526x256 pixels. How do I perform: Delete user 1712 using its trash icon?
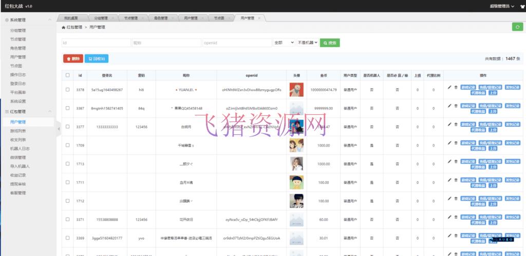456,199
